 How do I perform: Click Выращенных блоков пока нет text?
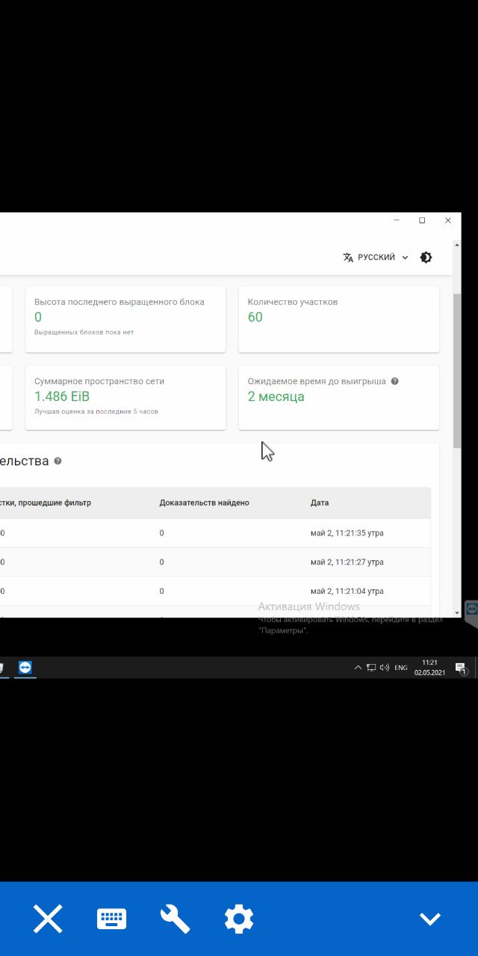(84, 332)
